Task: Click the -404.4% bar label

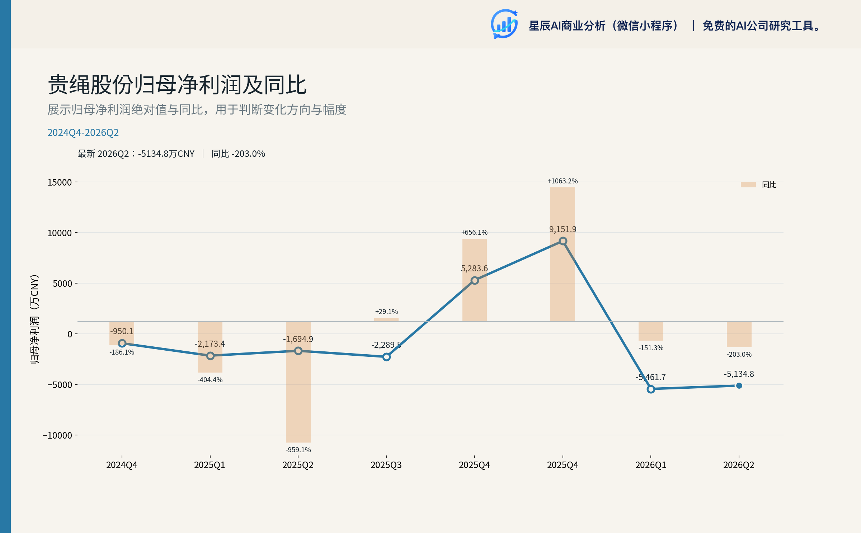Action: 210,380
